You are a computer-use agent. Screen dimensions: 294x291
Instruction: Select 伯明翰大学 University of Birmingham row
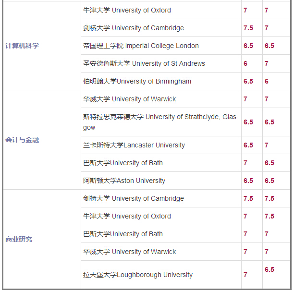(137, 81)
